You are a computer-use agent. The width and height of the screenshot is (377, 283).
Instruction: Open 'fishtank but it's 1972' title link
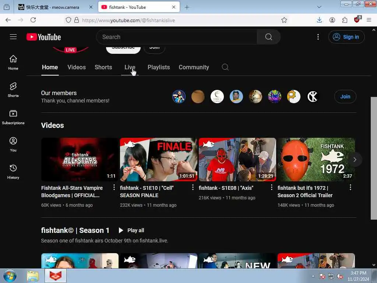[305, 192]
